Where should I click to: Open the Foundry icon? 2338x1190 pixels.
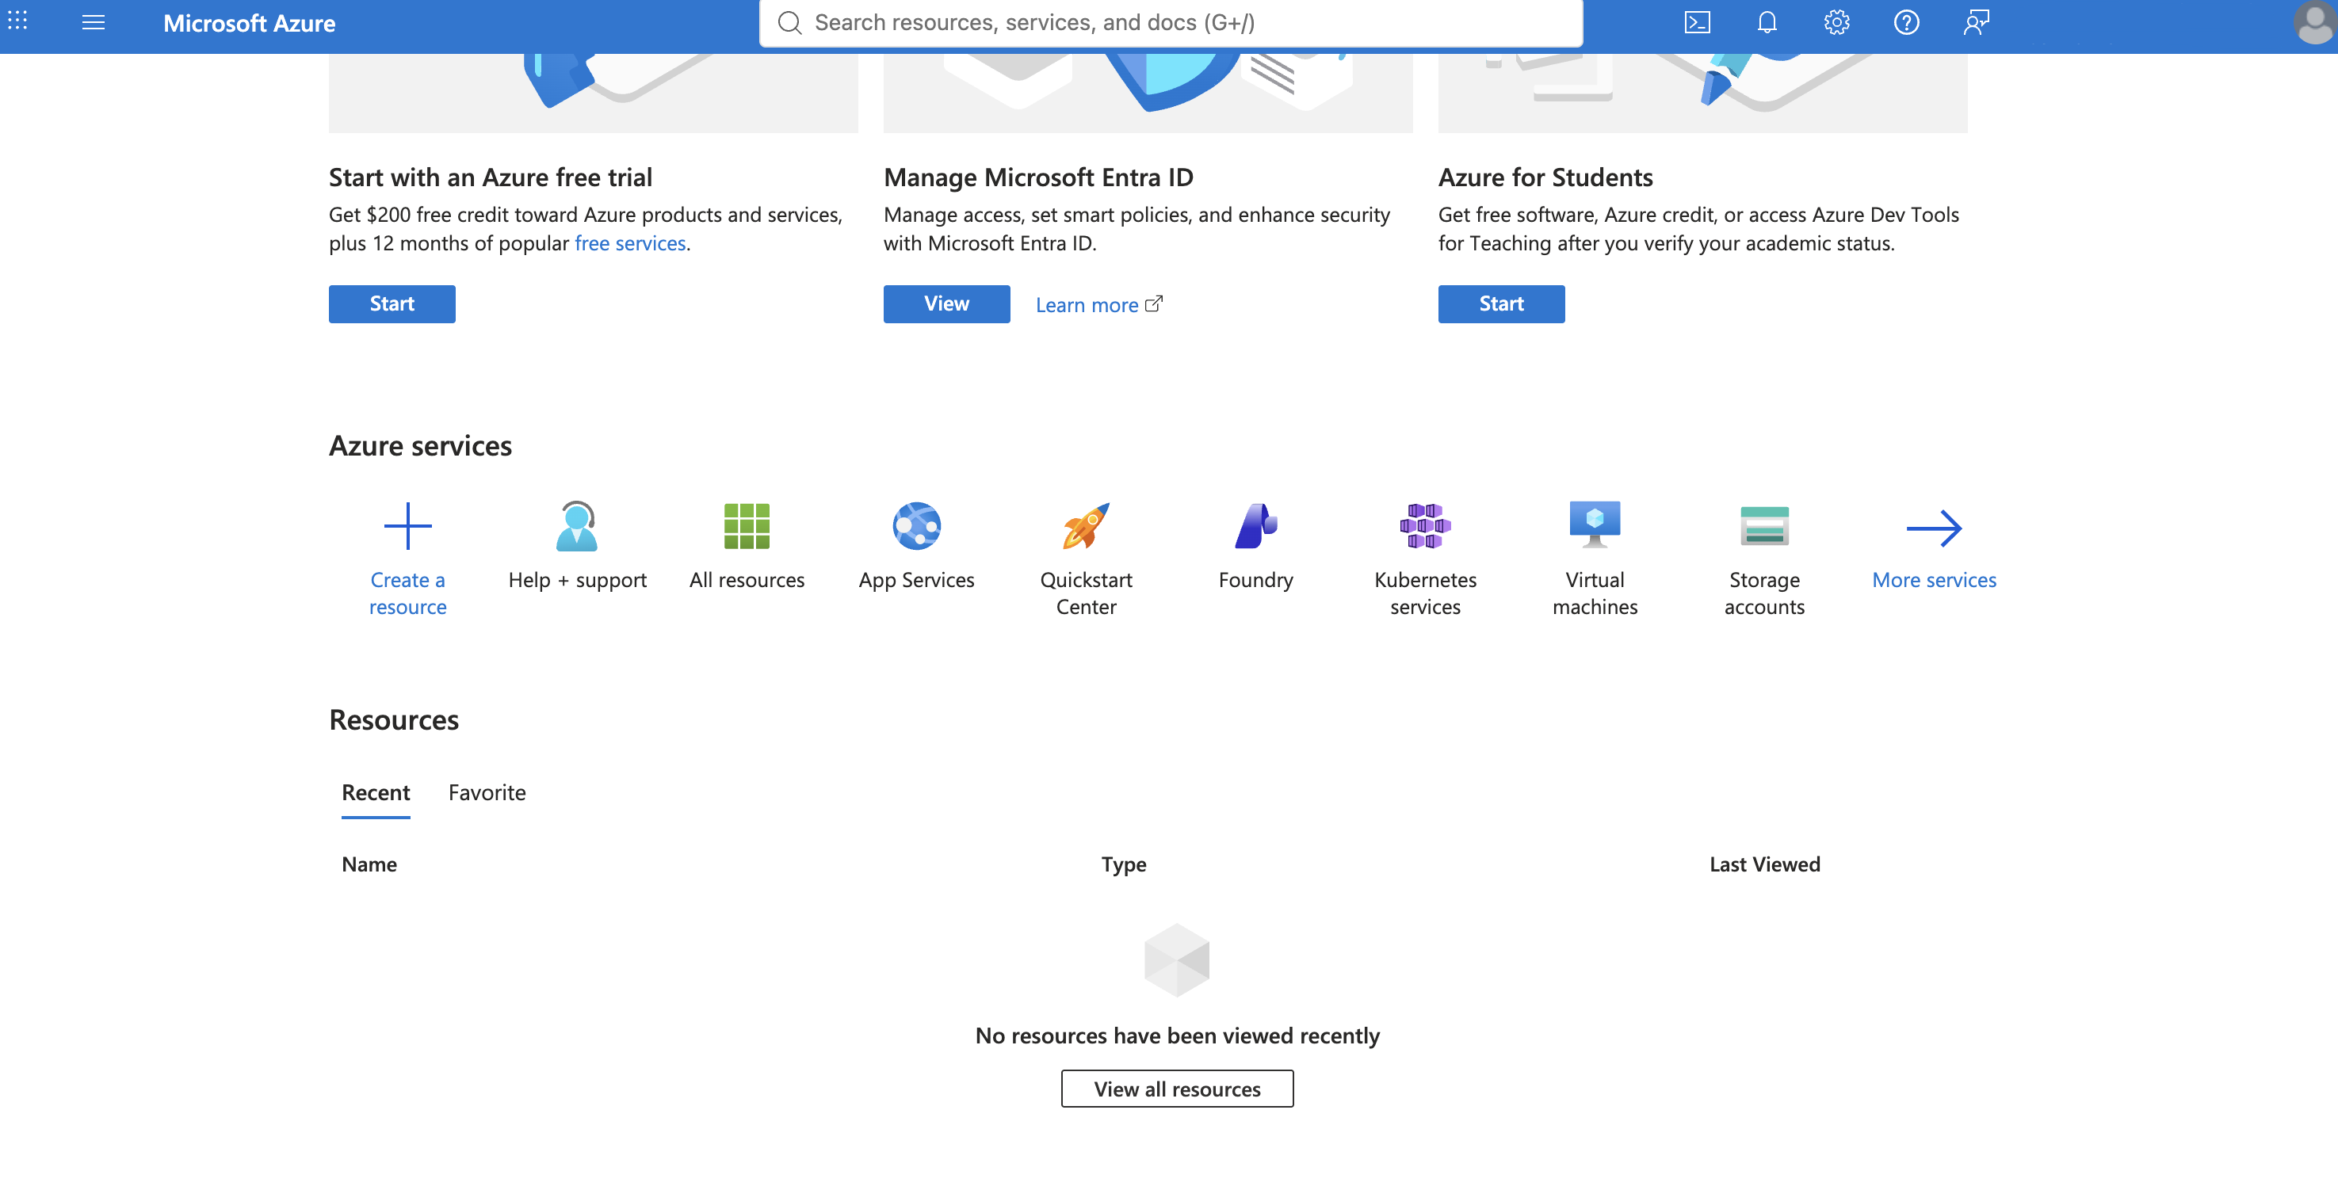pos(1256,526)
